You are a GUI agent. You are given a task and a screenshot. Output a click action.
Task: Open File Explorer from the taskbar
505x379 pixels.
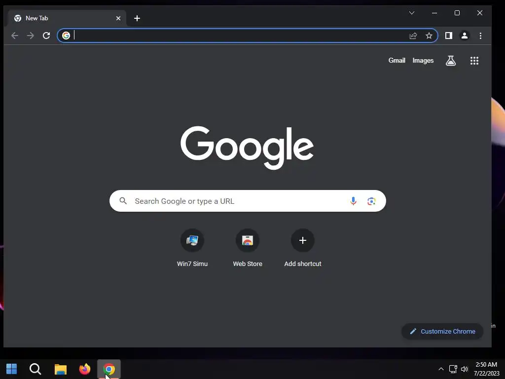coord(60,369)
